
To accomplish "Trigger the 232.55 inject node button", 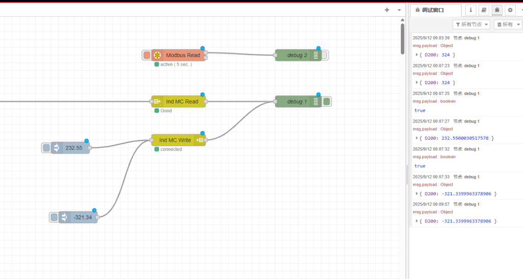I will click(x=46, y=148).
